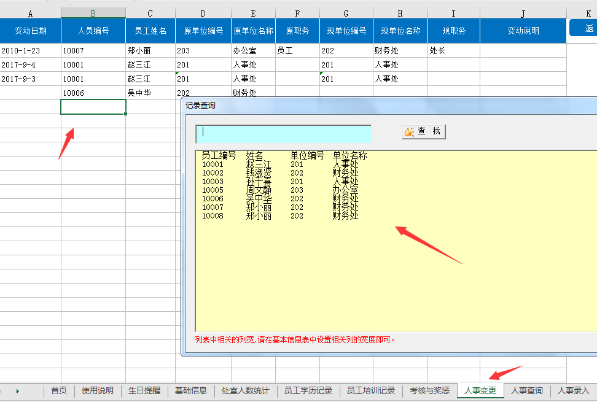Click the partially visible 返 button
The width and height of the screenshot is (597, 402).
click(583, 28)
